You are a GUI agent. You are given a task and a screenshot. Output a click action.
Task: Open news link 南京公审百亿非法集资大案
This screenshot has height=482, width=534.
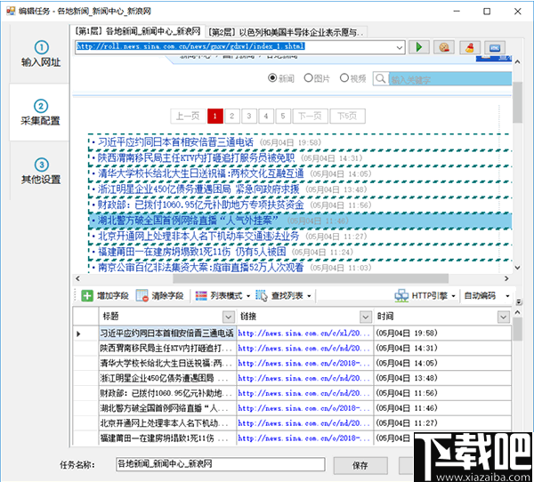click(200, 268)
